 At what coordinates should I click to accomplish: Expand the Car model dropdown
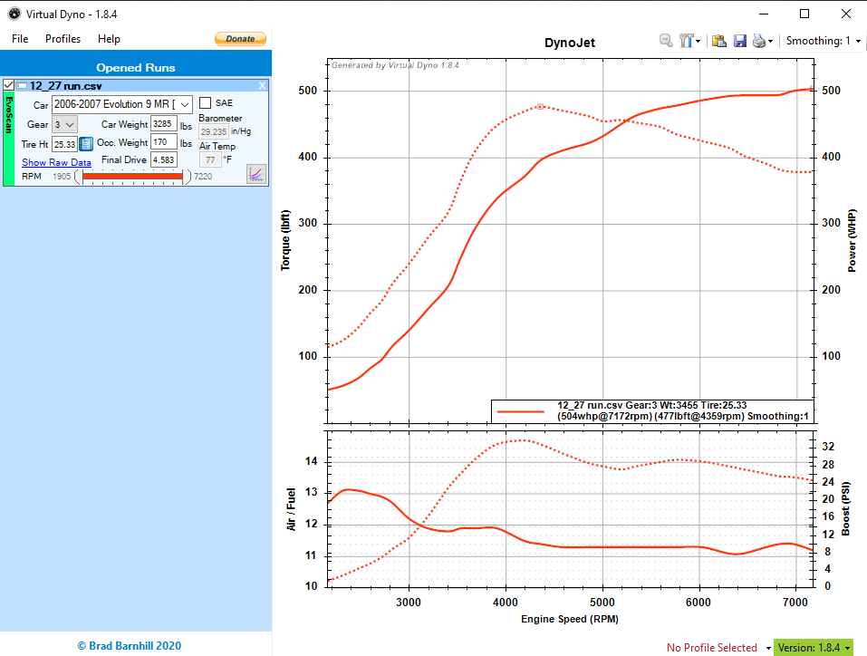pos(186,104)
